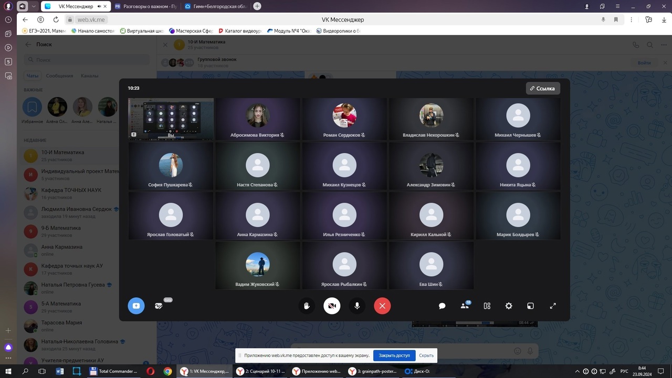Show hidden system tray icons
Image resolution: width=672 pixels, height=378 pixels.
click(x=578, y=371)
